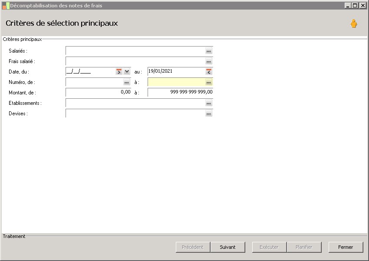Maximize the Décomptabilisation window
This screenshot has height=261, width=369.
355,5
